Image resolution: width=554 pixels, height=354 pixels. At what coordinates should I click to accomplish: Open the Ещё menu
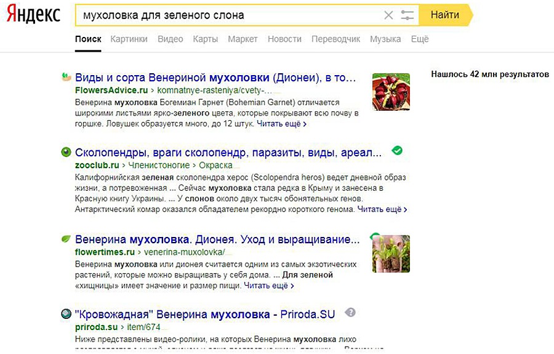(x=419, y=39)
